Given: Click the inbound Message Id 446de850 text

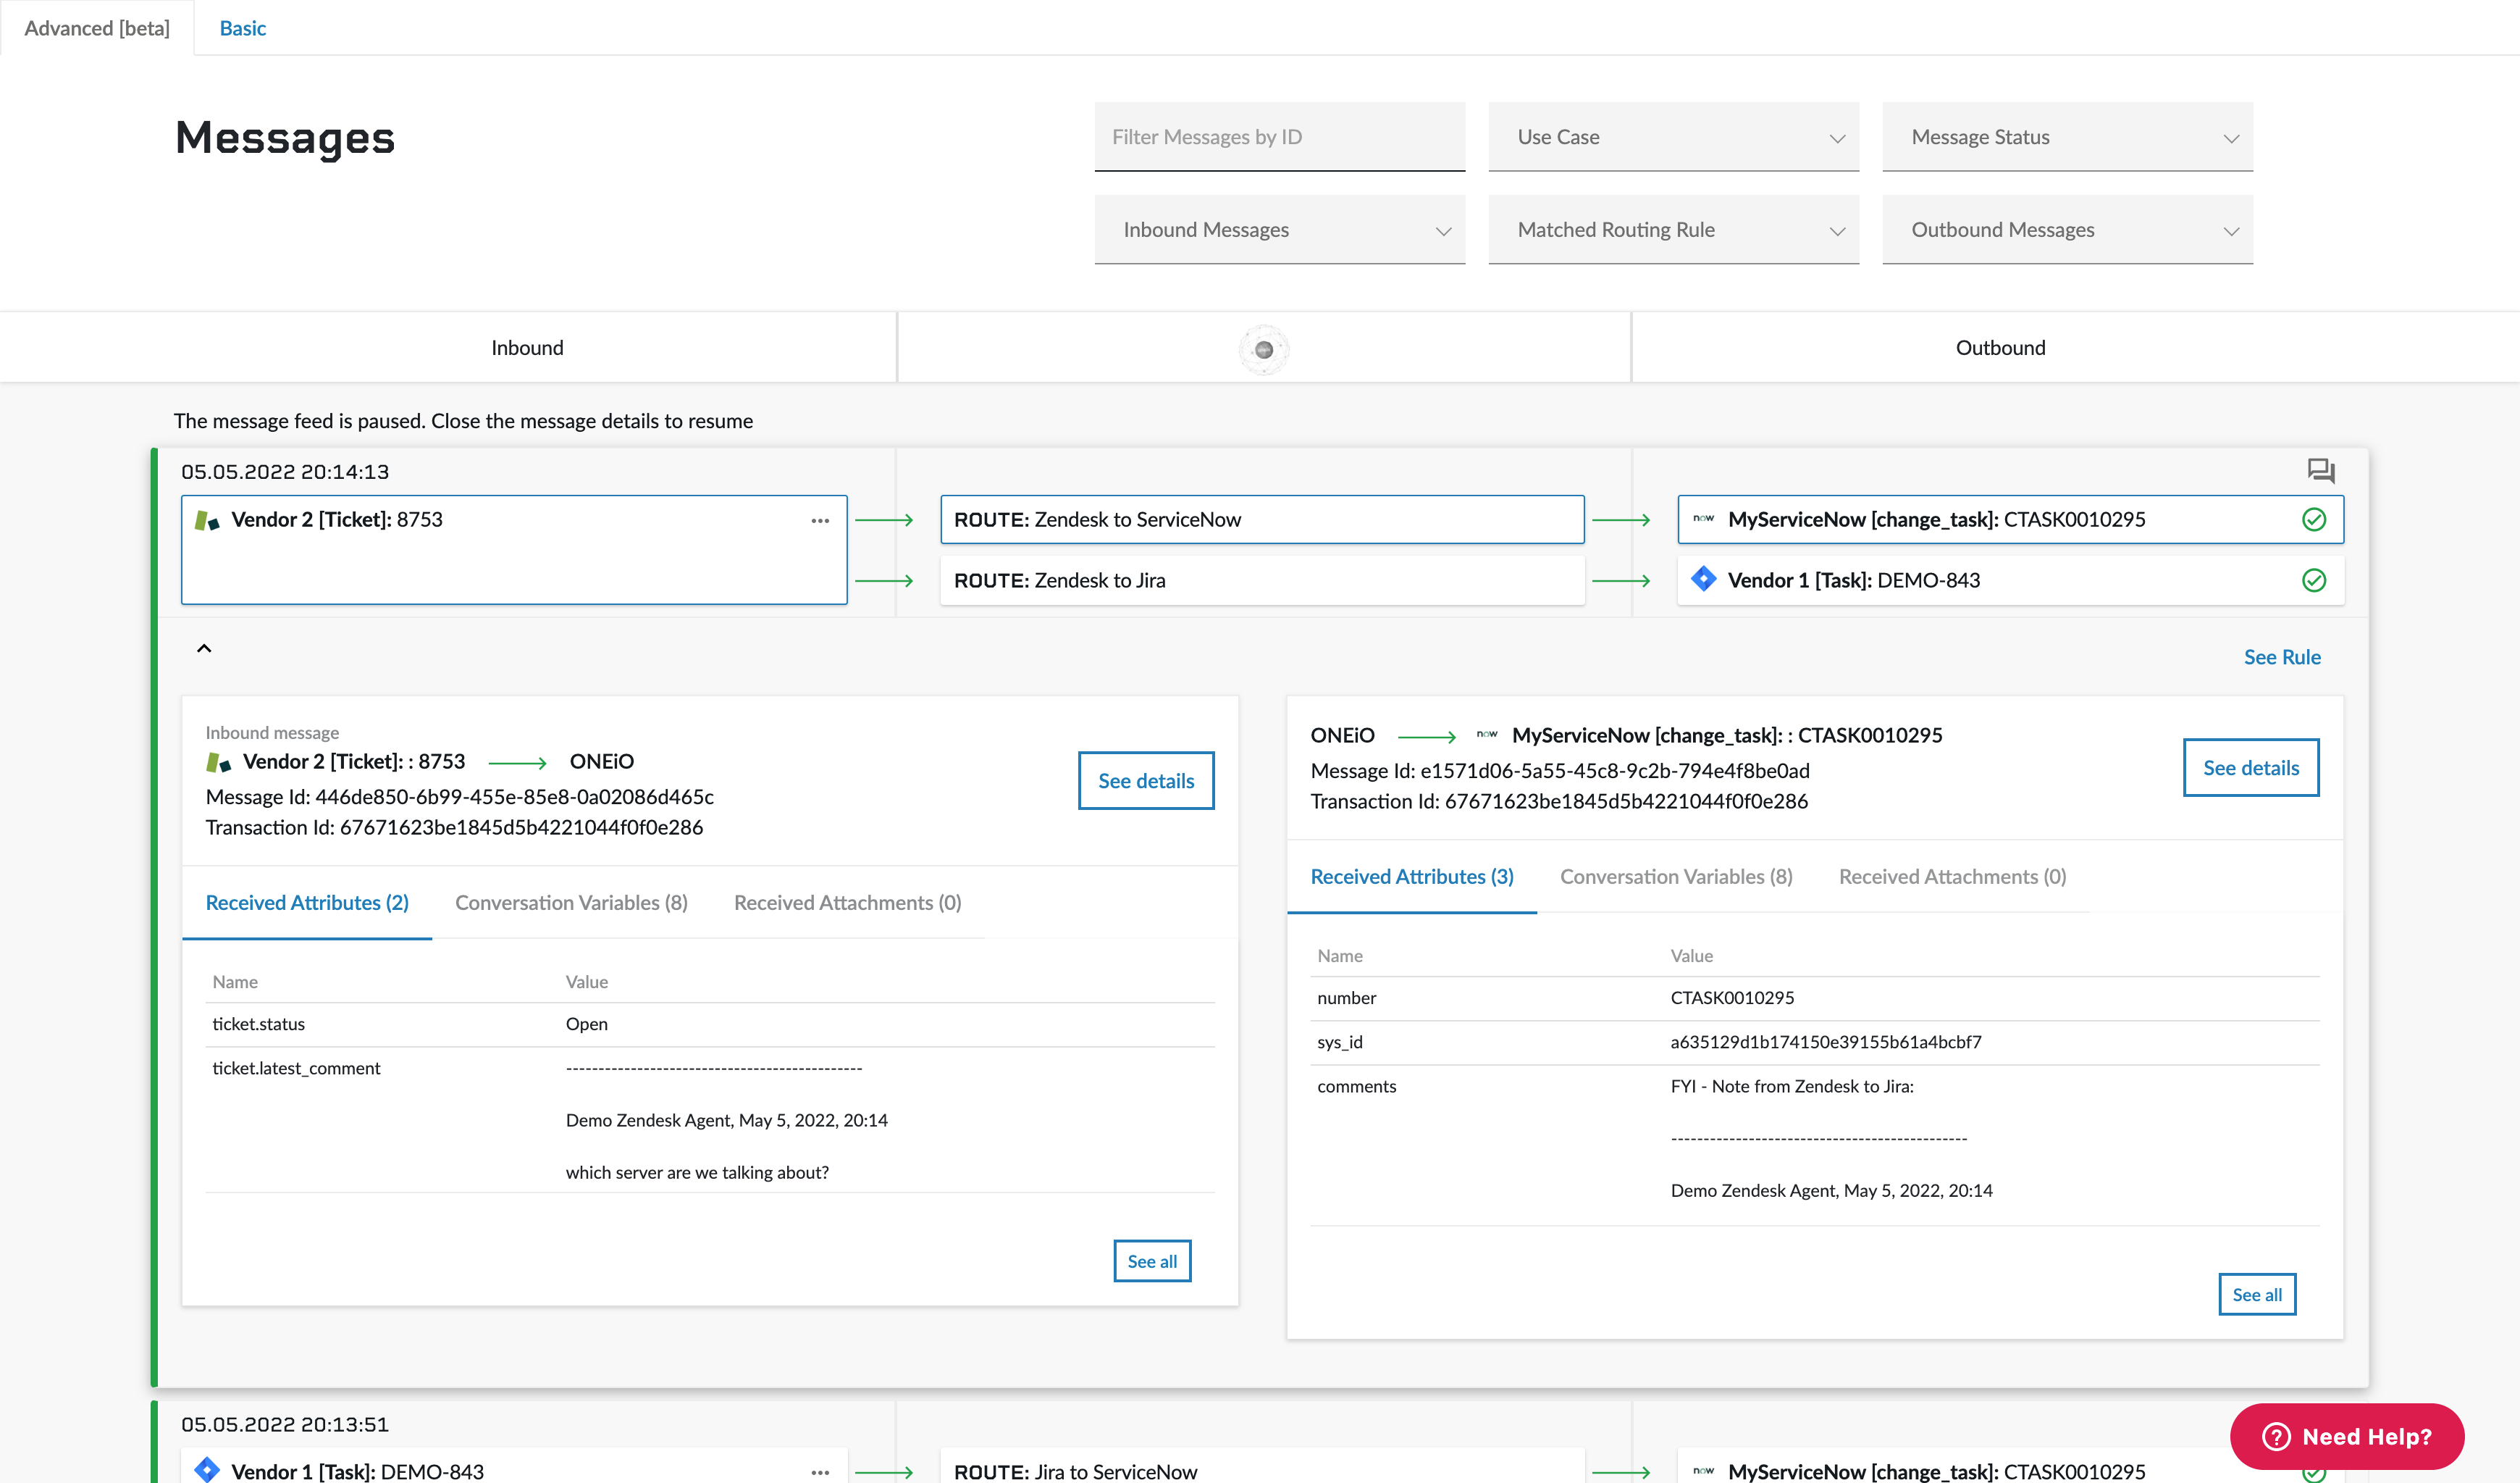Looking at the screenshot, I should [460, 796].
